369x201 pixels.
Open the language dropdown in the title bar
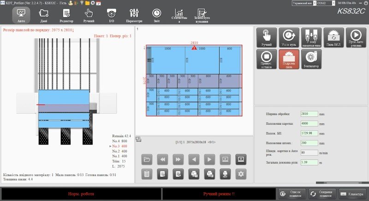click(304, 3)
